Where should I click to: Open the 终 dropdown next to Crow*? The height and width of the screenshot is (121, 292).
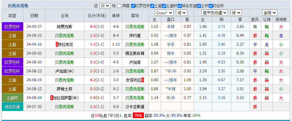click(x=182, y=13)
